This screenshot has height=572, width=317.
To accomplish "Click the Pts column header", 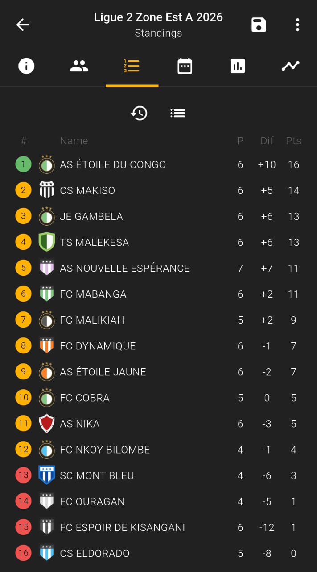I will coord(293,141).
